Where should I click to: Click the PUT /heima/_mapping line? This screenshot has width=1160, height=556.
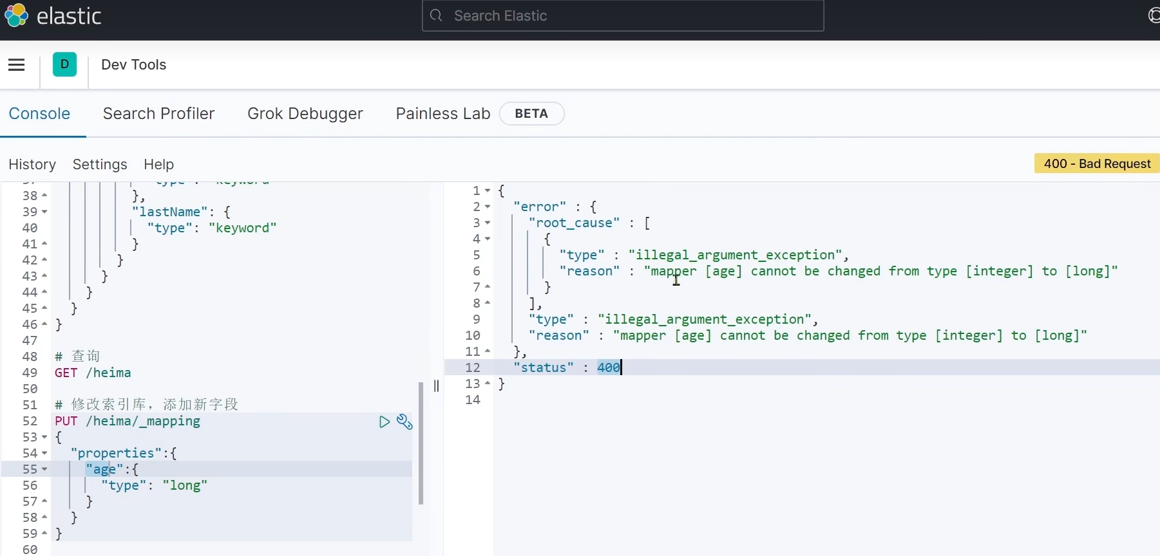(x=128, y=421)
